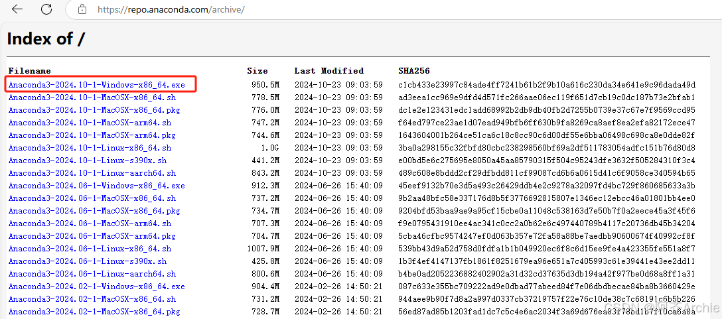Screen dimensions: 722x319
Task: Reload the page with refresh icon
Action: 46,9
